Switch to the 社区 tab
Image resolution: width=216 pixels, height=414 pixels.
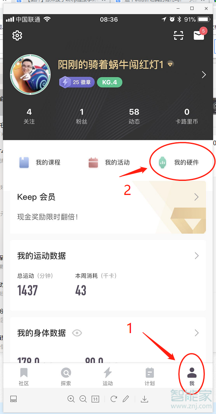24,377
